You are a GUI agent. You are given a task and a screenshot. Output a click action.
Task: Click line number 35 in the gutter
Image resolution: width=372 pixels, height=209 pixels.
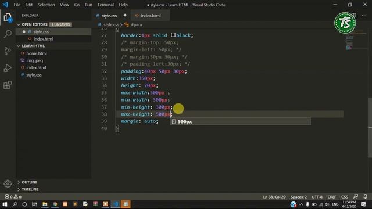[104, 93]
